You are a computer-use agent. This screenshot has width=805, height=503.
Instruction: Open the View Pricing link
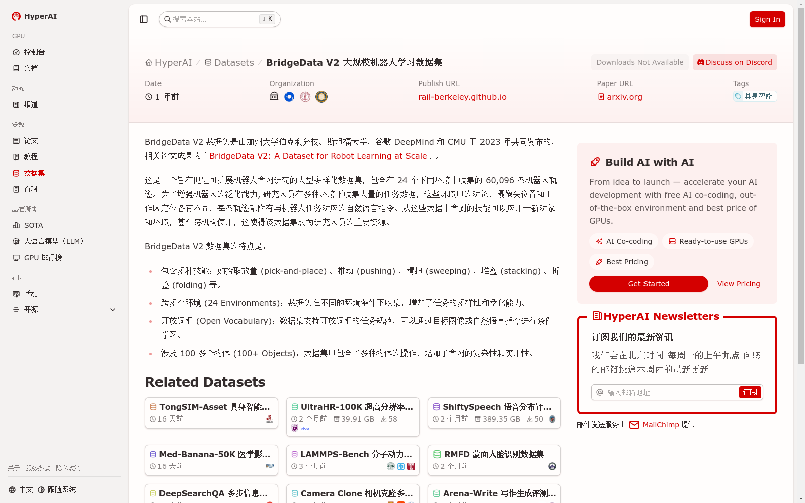click(739, 284)
